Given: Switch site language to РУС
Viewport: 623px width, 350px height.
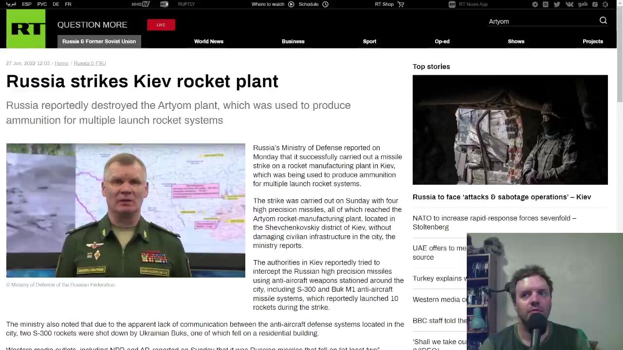Looking at the screenshot, I should point(42,4).
